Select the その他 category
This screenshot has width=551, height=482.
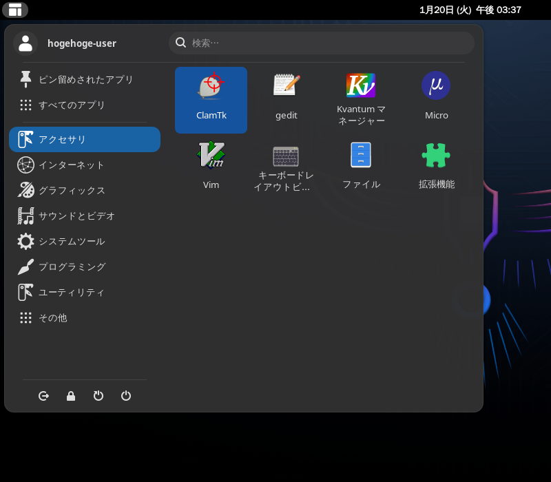click(x=85, y=318)
